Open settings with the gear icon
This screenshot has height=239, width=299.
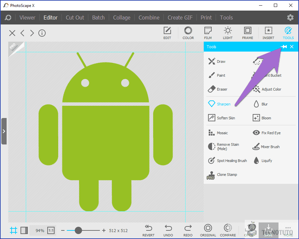pyautogui.click(x=290, y=18)
